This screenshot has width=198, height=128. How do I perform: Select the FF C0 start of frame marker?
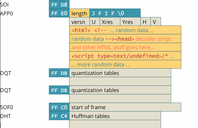pyautogui.click(x=59, y=107)
